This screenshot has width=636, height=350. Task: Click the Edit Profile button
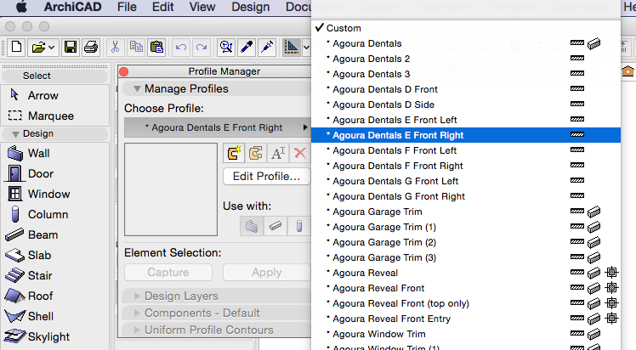pos(266,177)
